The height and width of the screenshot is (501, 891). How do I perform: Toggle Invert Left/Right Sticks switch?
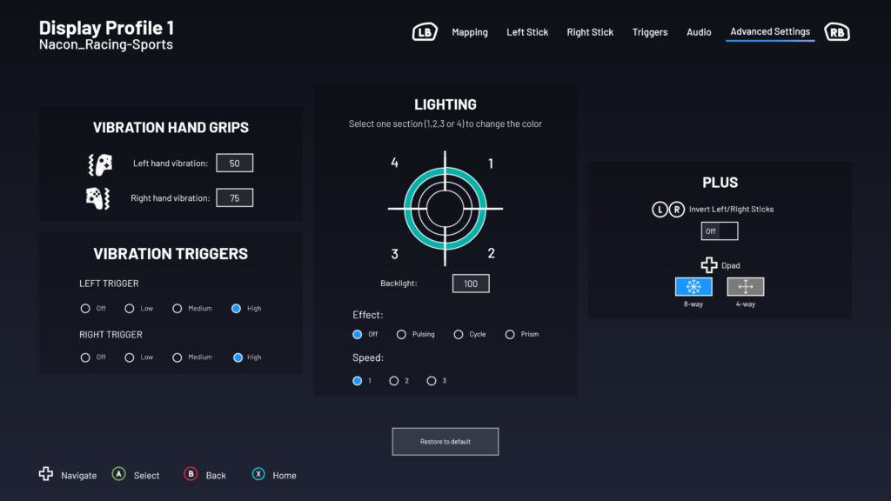[720, 231]
